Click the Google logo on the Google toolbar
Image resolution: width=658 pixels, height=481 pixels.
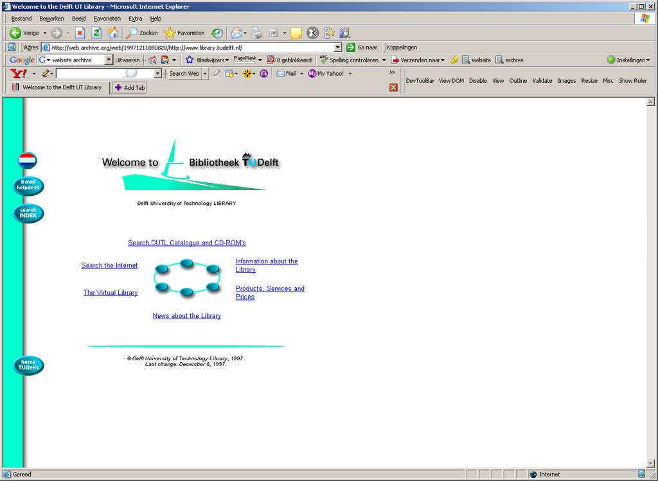[22, 60]
